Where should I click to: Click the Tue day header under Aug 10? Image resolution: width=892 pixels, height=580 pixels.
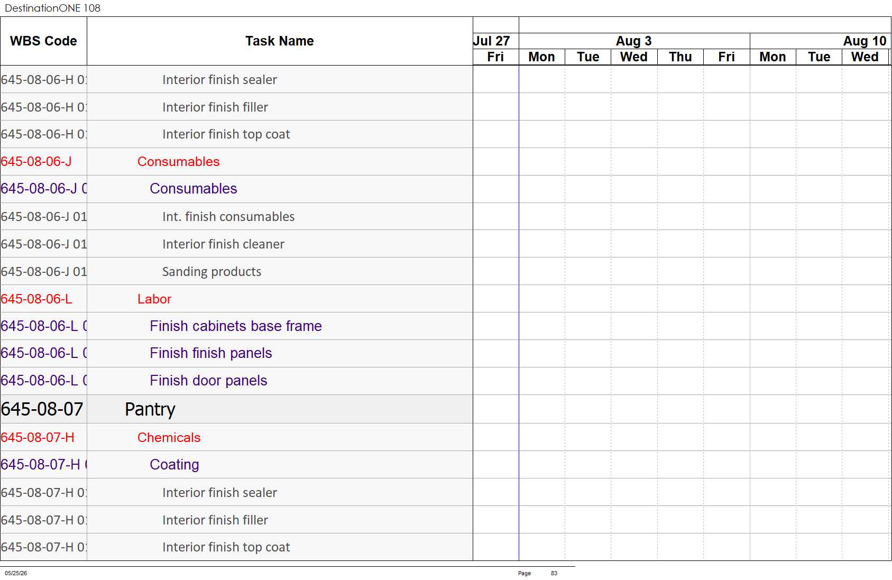(819, 57)
